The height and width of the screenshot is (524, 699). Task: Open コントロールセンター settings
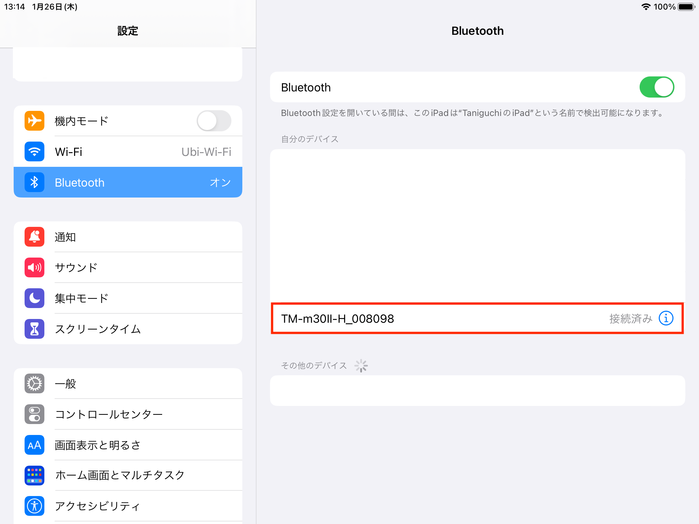click(128, 414)
